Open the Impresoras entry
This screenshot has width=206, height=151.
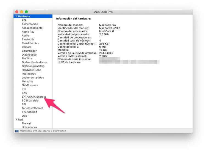(x=29, y=74)
